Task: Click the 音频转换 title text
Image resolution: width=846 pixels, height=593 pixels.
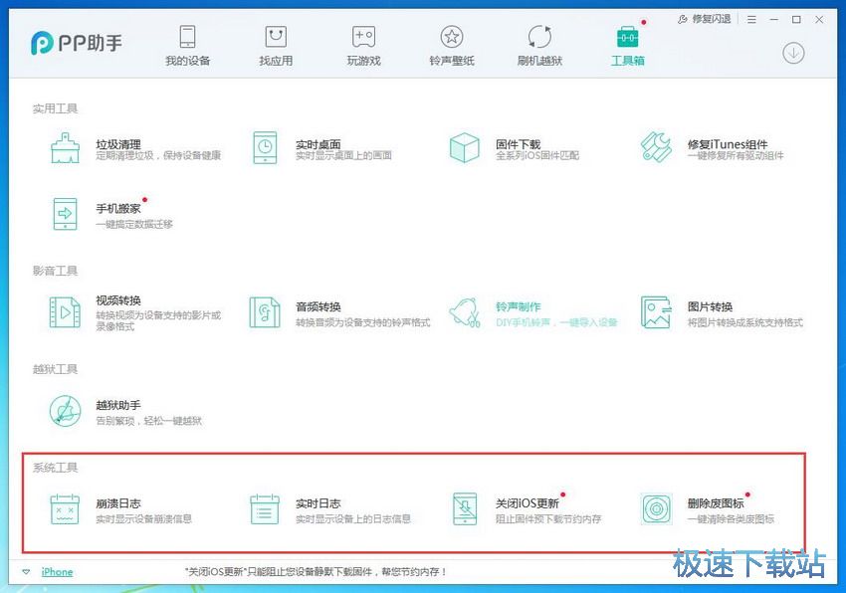Action: coord(318,307)
